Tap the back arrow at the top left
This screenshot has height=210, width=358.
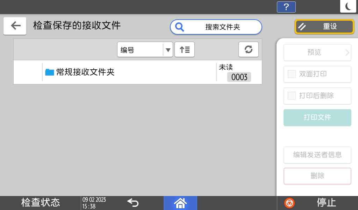(15, 26)
